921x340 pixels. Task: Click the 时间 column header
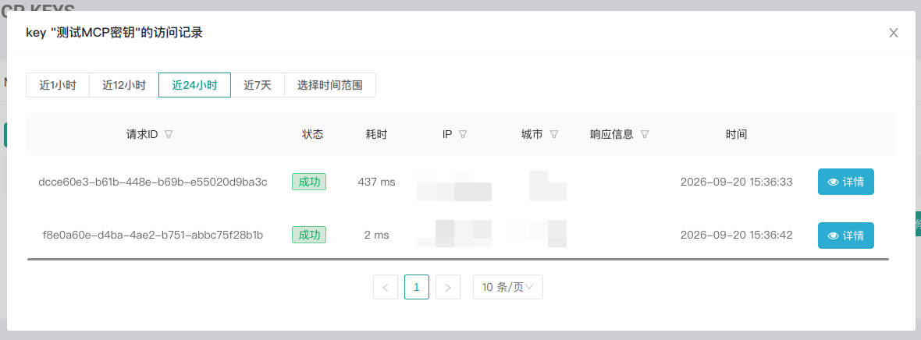(737, 134)
